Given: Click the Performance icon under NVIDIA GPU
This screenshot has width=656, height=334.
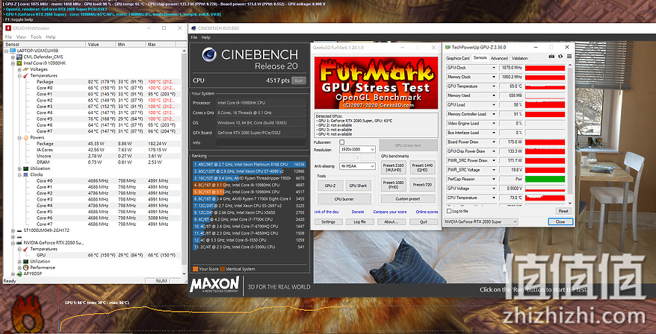Looking at the screenshot, I should point(26,267).
